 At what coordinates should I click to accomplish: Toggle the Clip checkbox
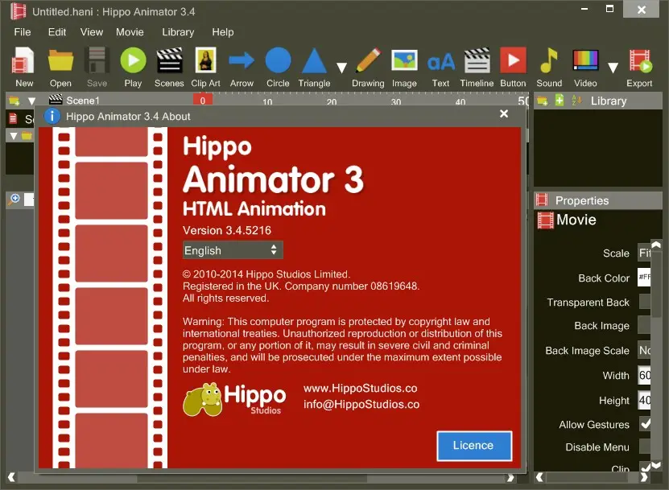point(645,467)
